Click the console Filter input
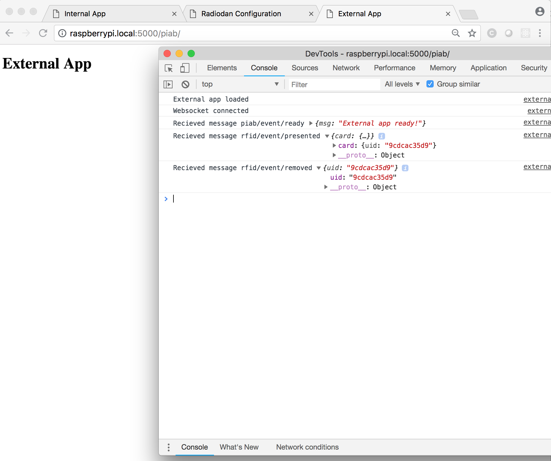This screenshot has height=461, width=551. click(x=334, y=84)
